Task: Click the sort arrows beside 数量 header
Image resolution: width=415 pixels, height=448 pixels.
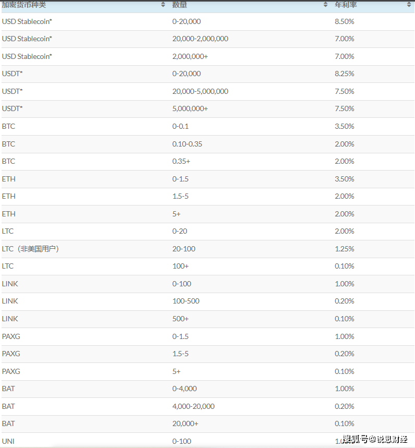Action: click(324, 5)
